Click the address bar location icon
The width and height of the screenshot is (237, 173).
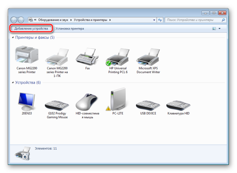(31, 20)
